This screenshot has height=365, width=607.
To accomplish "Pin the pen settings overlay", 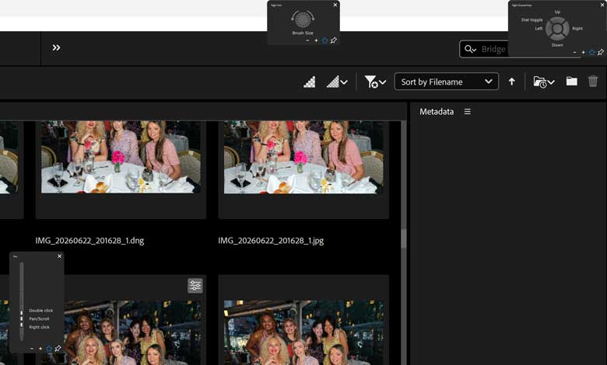I will 58,349.
